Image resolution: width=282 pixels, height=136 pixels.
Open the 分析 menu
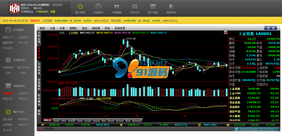point(62,28)
